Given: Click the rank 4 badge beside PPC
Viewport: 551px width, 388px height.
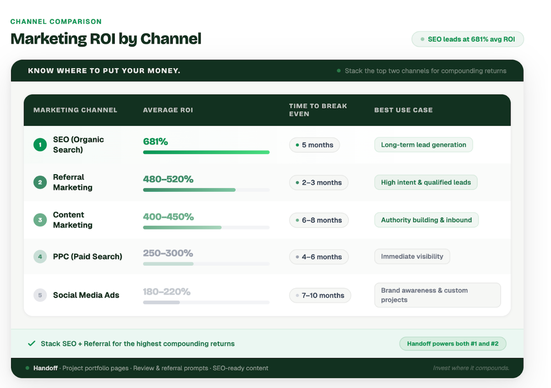Looking at the screenshot, I should tap(40, 257).
